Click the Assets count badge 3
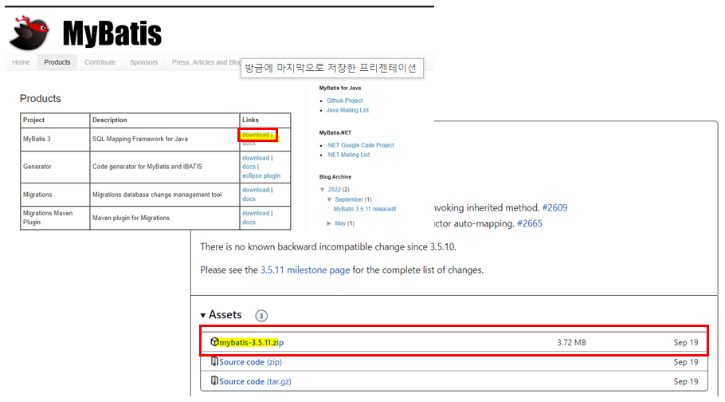 [261, 316]
